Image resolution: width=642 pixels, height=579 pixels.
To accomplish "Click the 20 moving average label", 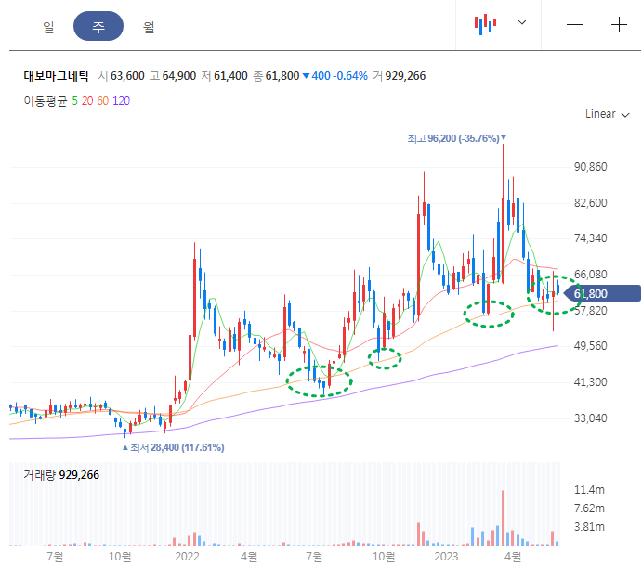I will [87, 101].
